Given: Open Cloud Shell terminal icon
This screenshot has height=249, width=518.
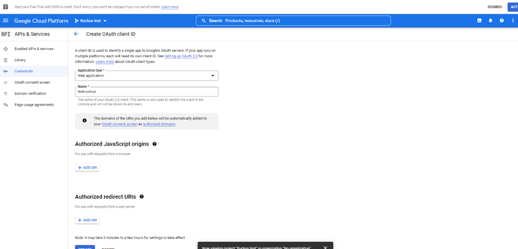Looking at the screenshot, I should (479, 21).
